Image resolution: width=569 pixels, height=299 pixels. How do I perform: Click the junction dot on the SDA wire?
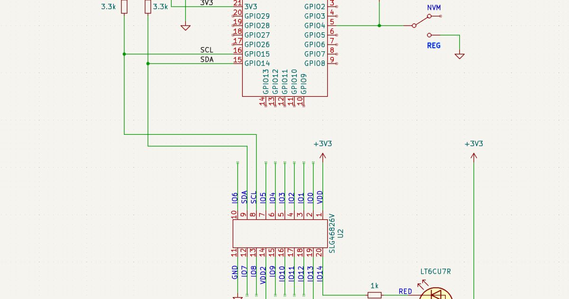pyautogui.click(x=148, y=63)
